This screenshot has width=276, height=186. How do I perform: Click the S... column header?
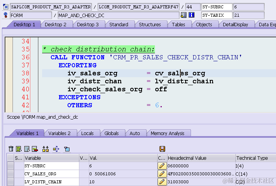[x=19, y=158]
